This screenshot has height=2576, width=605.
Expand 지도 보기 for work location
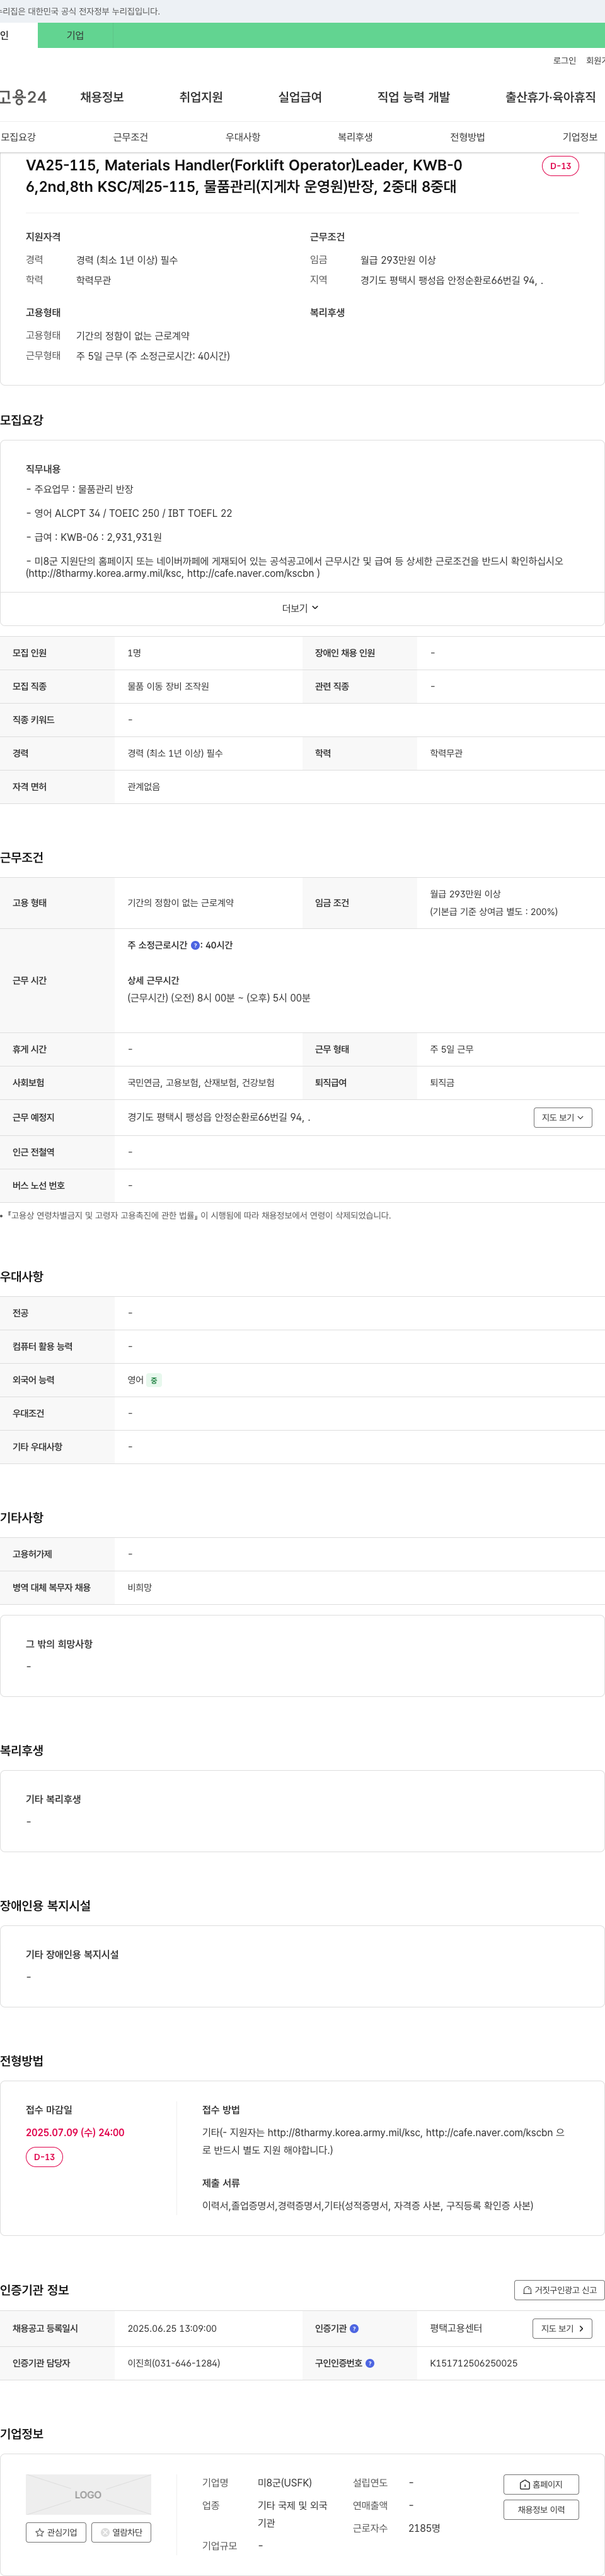(562, 1117)
